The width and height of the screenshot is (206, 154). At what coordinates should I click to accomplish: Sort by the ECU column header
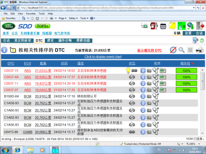pos(28,63)
